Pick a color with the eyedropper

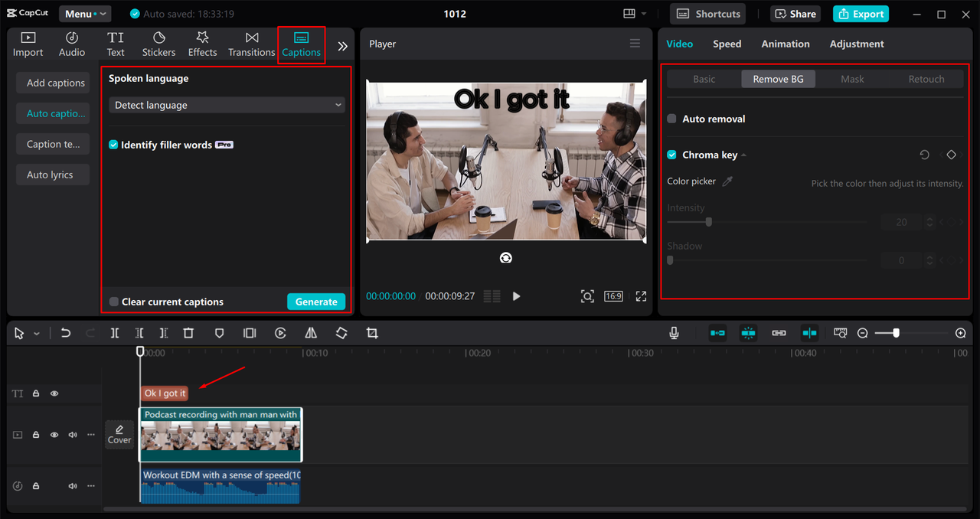727,181
